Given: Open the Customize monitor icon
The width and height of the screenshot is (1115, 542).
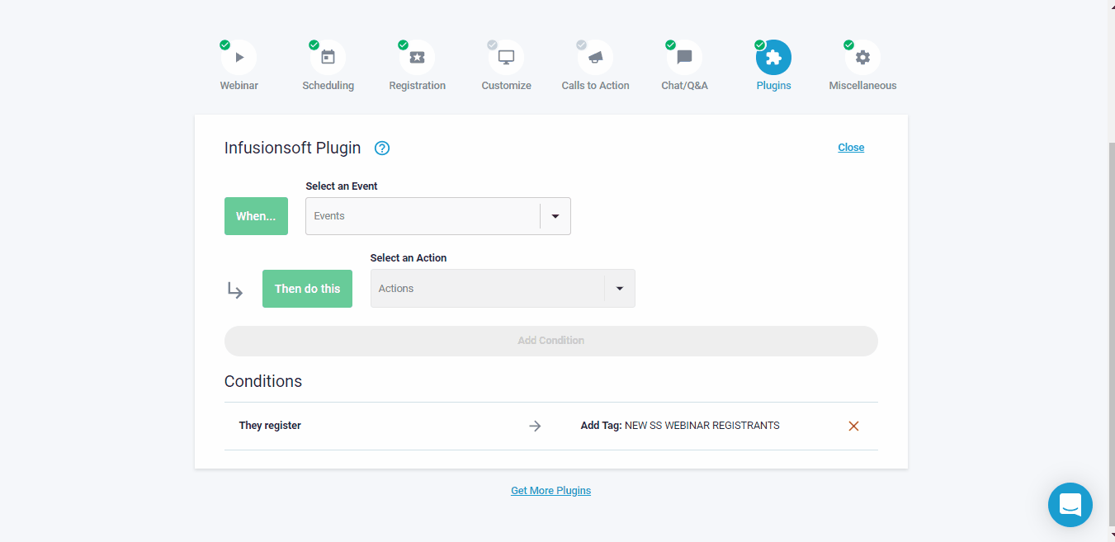Looking at the screenshot, I should point(507,58).
